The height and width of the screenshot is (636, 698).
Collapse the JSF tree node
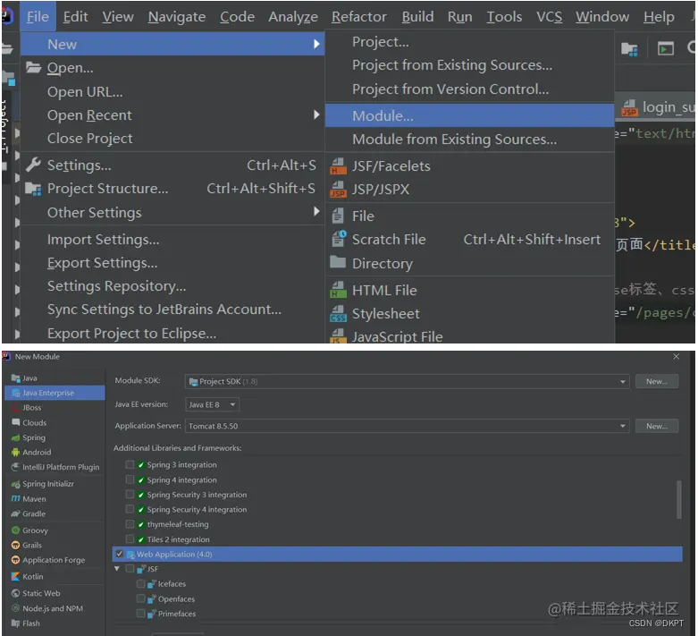coord(117,569)
